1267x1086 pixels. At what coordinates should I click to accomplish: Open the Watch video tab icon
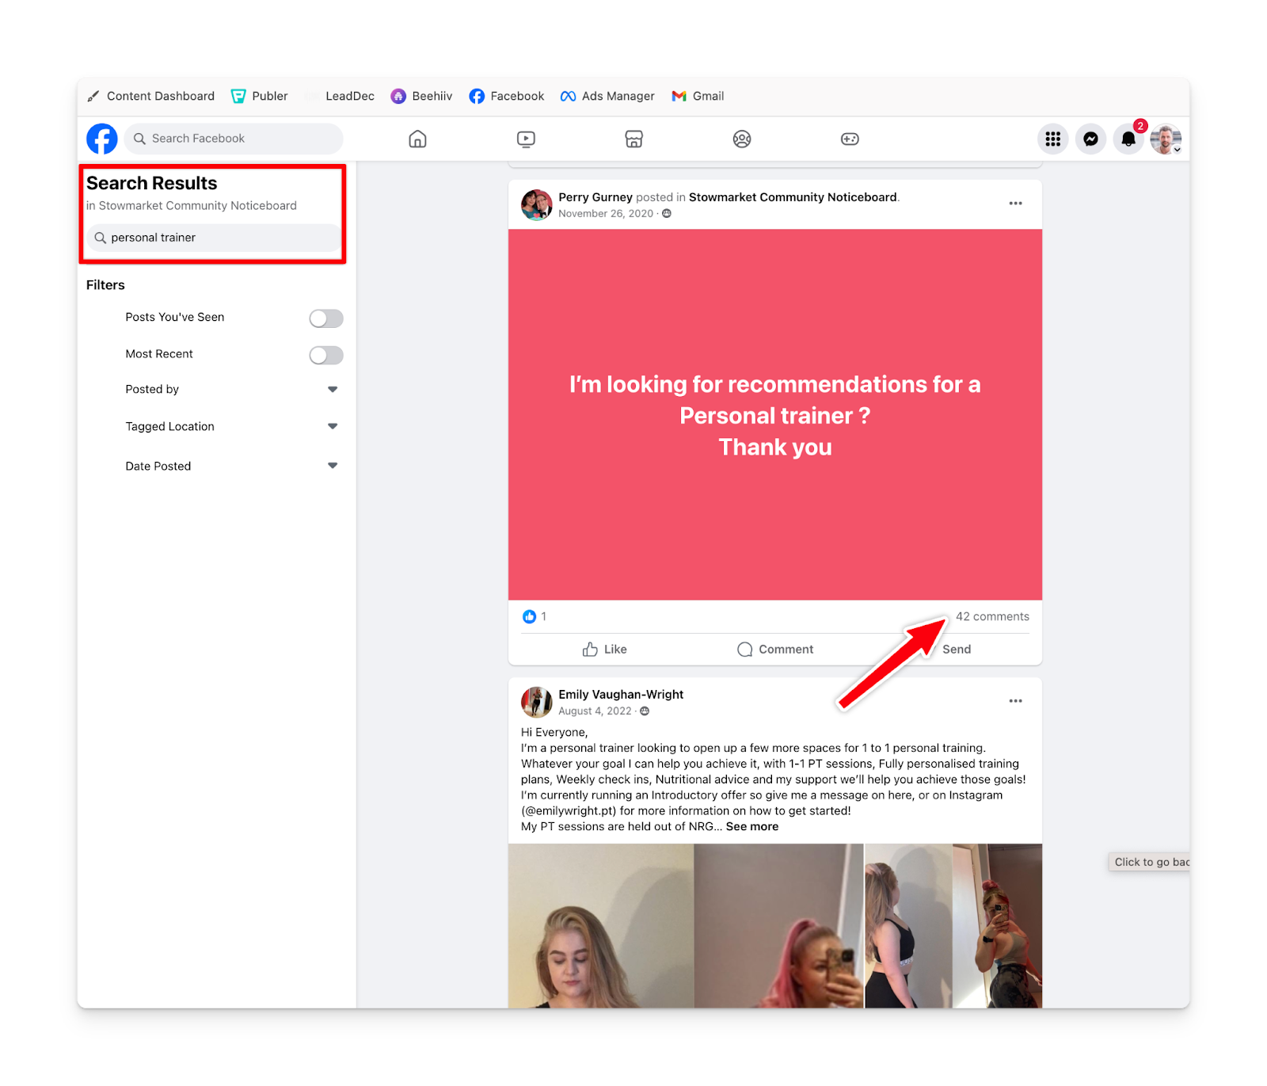coord(526,139)
